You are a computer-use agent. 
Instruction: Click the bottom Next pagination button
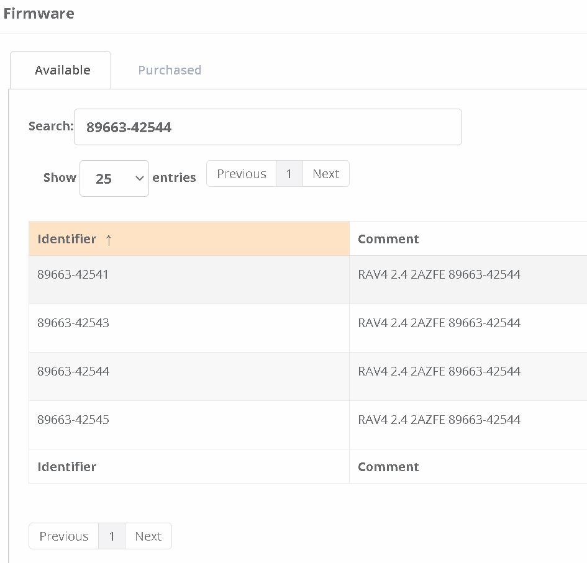(148, 536)
